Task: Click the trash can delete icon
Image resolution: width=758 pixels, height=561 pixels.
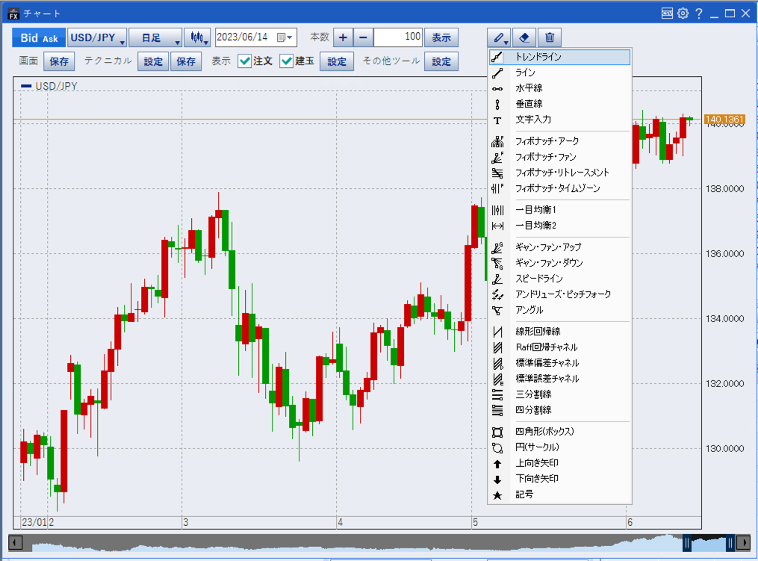Action: tap(550, 37)
